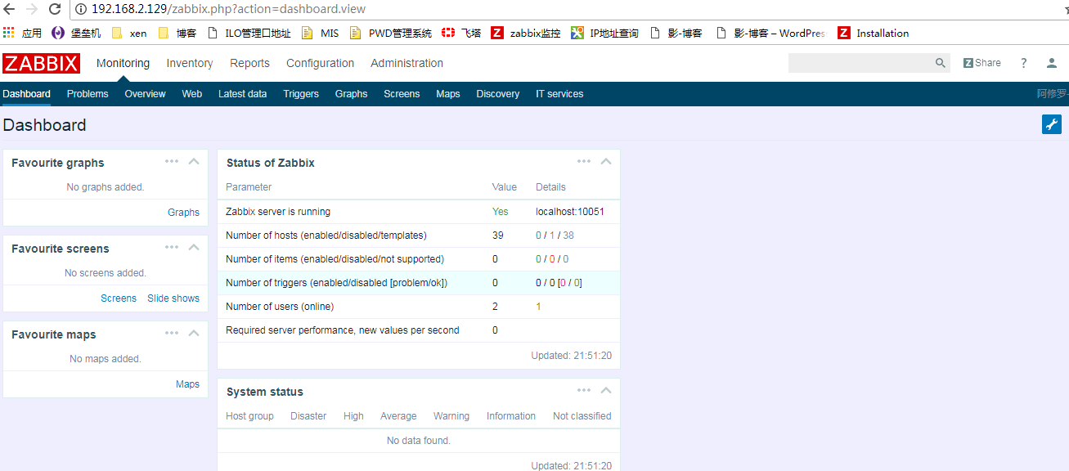Follow the Slide shows link
1069x471 pixels.
(173, 298)
